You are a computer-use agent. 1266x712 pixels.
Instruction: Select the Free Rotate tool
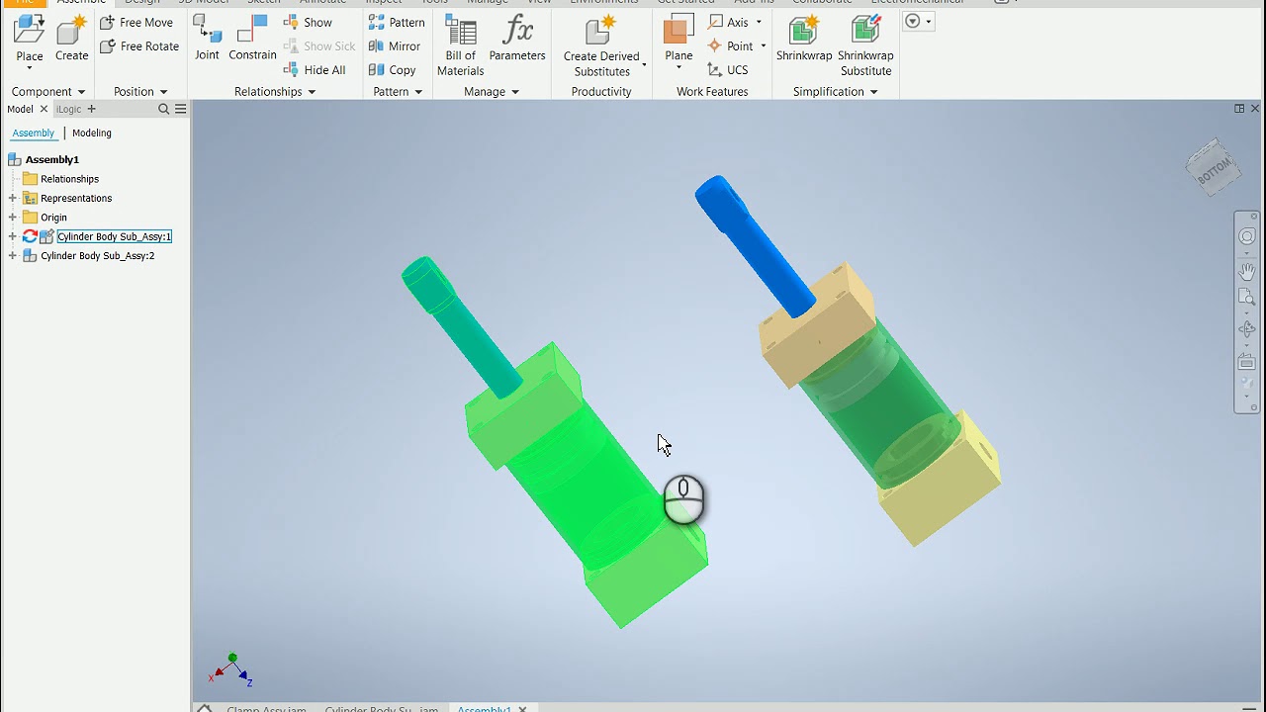tap(139, 46)
